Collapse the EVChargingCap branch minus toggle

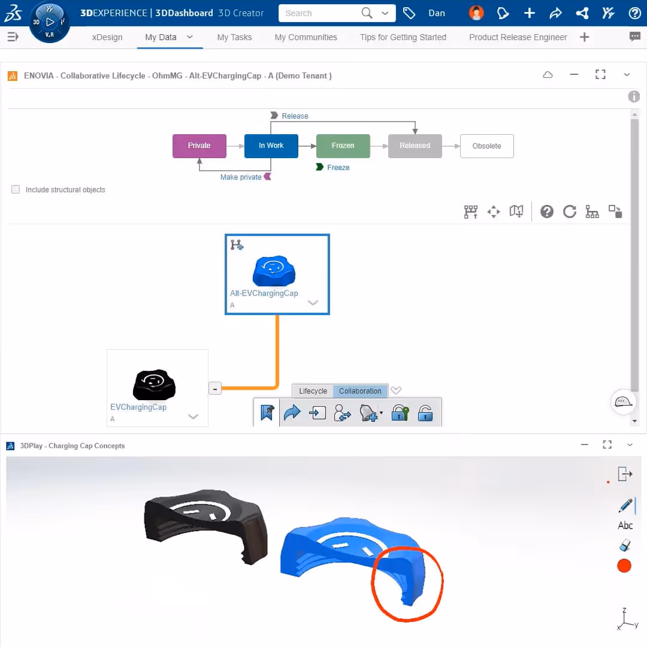tap(215, 388)
